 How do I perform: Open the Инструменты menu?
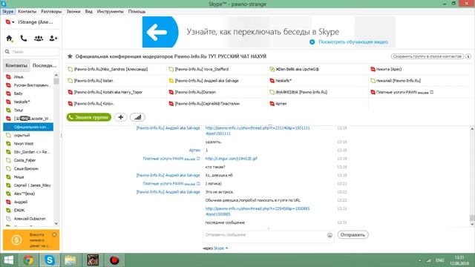point(111,12)
